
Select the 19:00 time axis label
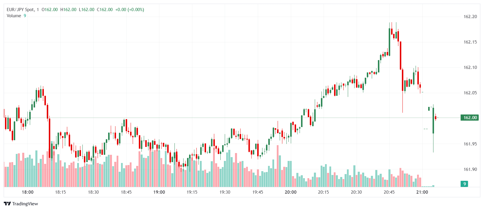click(159, 192)
